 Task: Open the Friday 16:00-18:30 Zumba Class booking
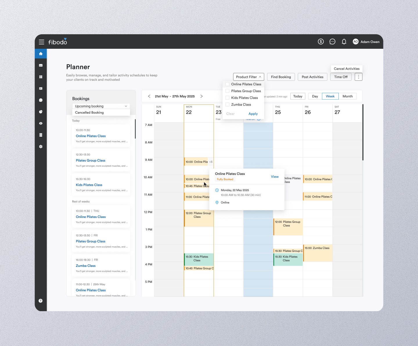pyautogui.click(x=101, y=266)
